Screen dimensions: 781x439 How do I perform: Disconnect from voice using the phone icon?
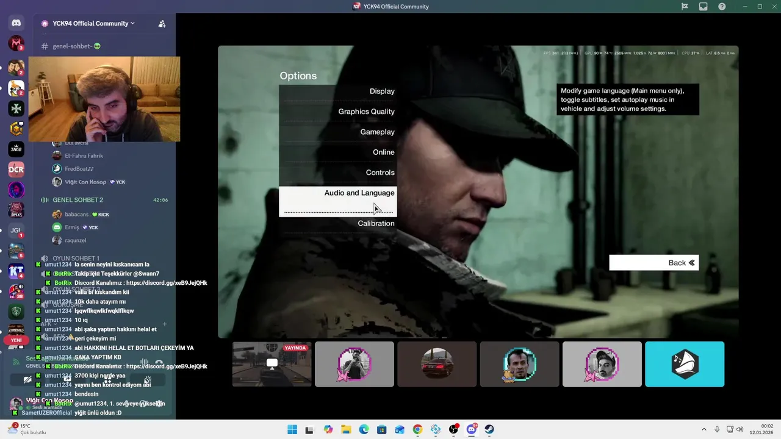[x=159, y=362]
